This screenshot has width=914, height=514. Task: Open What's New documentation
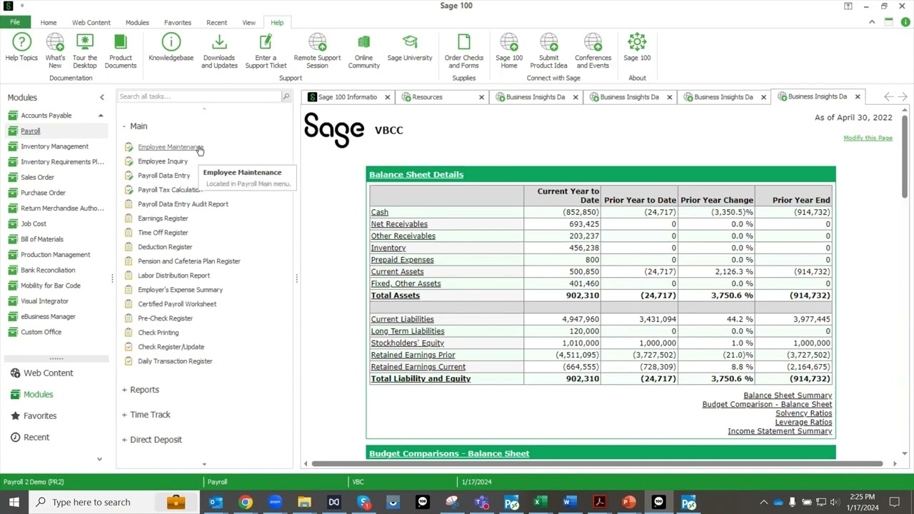pos(55,51)
